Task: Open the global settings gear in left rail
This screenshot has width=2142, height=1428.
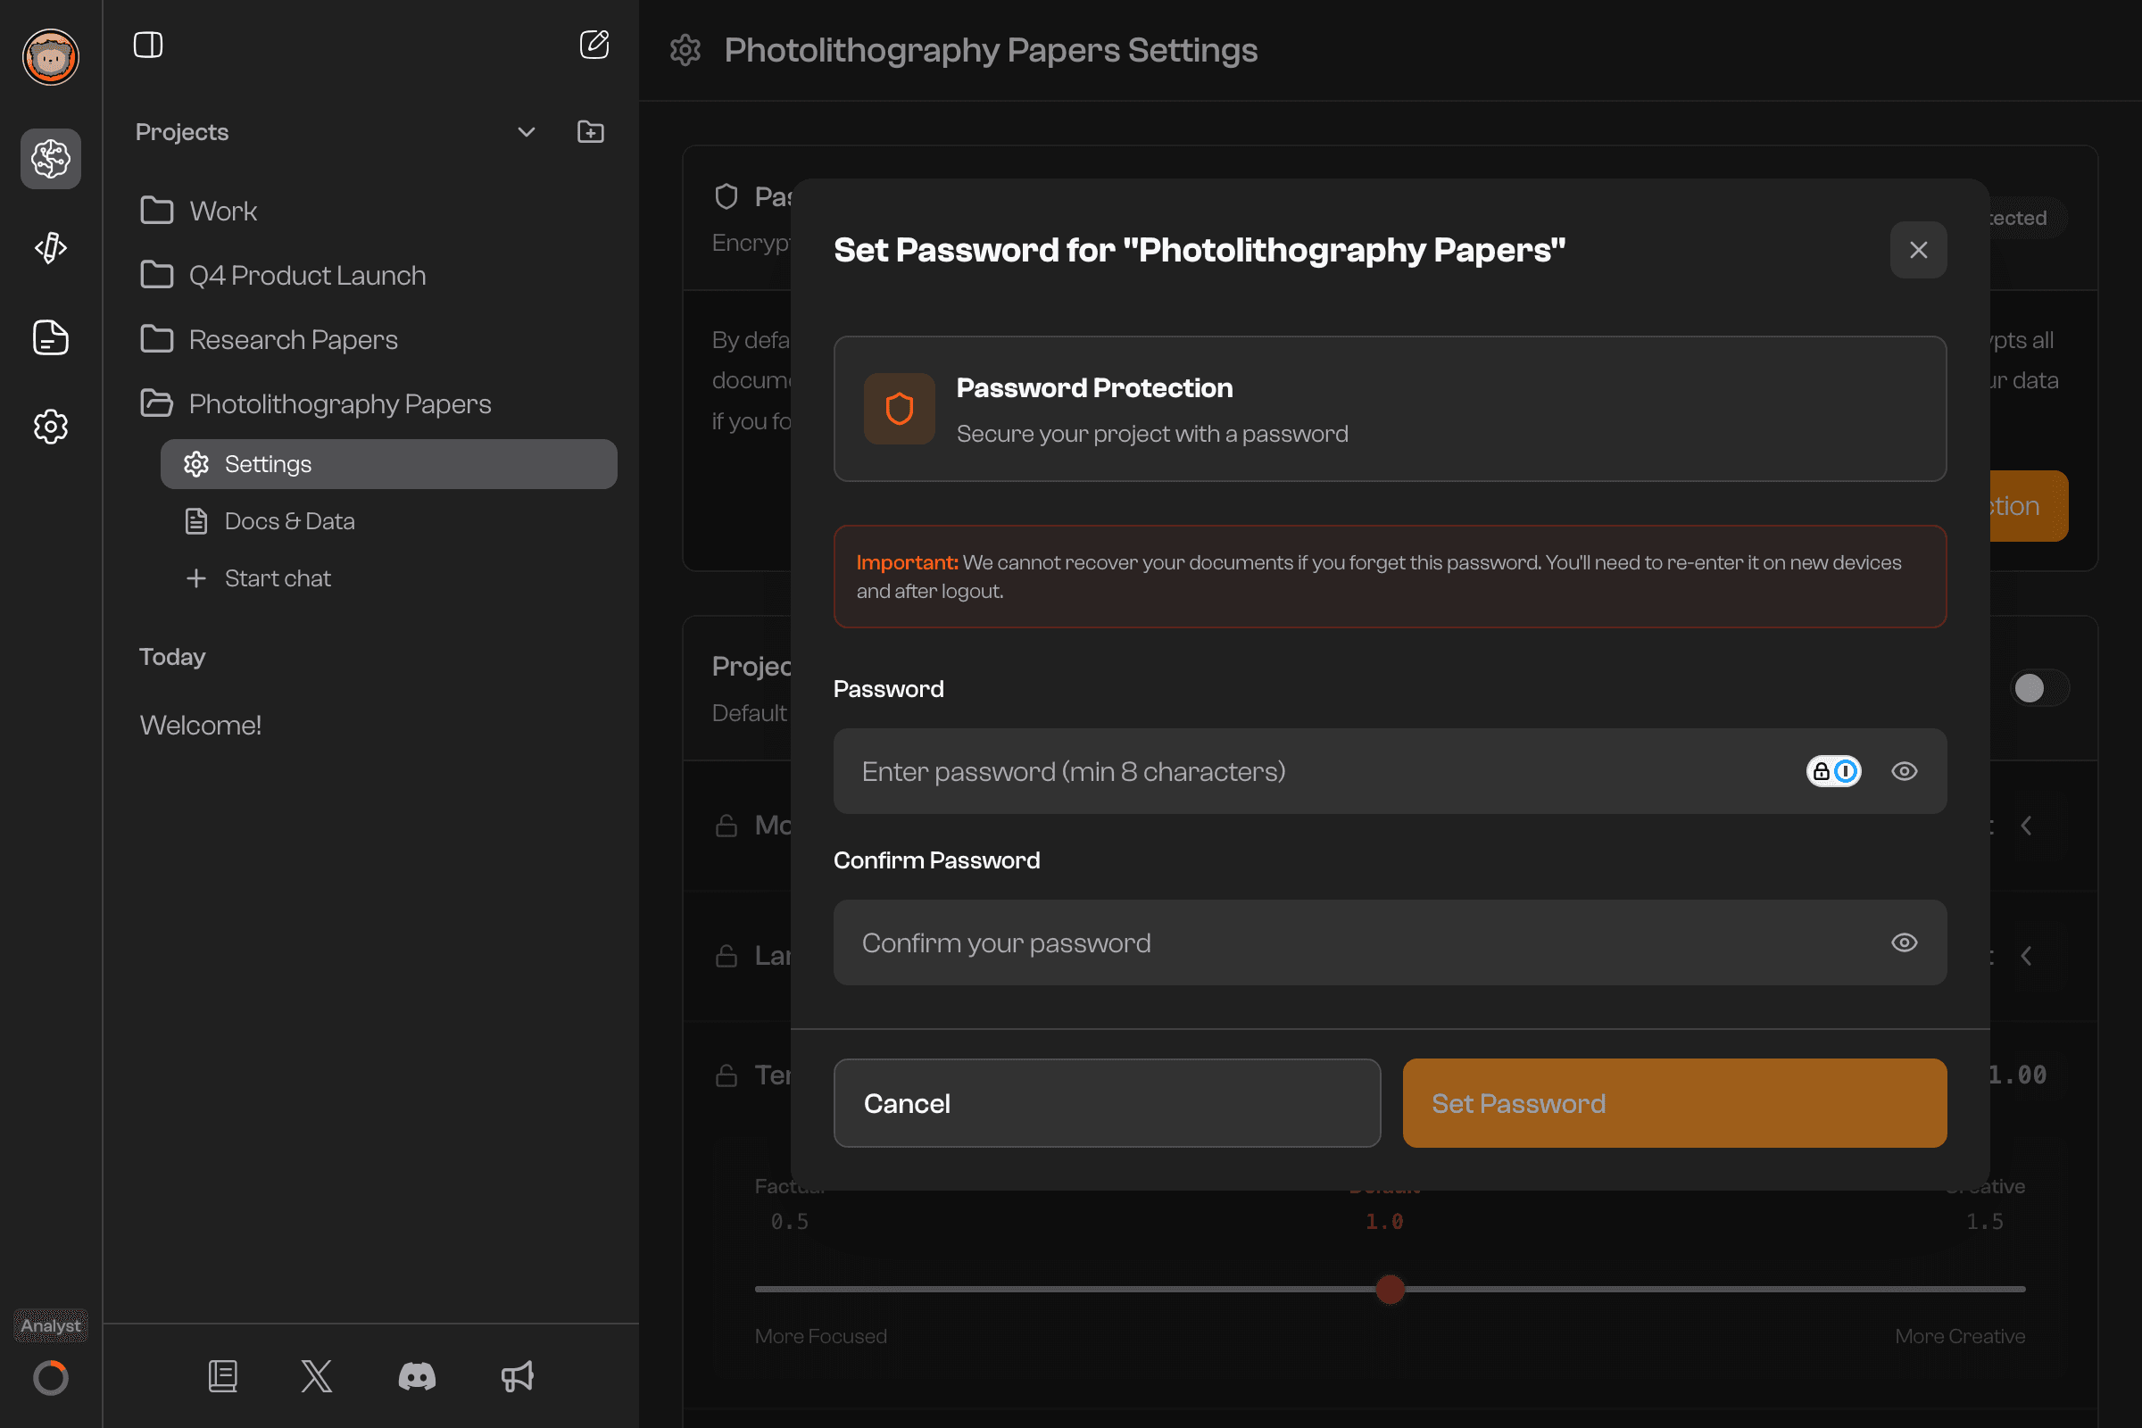Action: 51,427
